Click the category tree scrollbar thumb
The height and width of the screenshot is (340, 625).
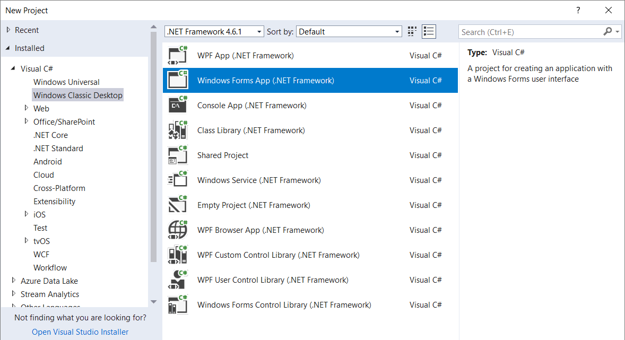pos(154,147)
